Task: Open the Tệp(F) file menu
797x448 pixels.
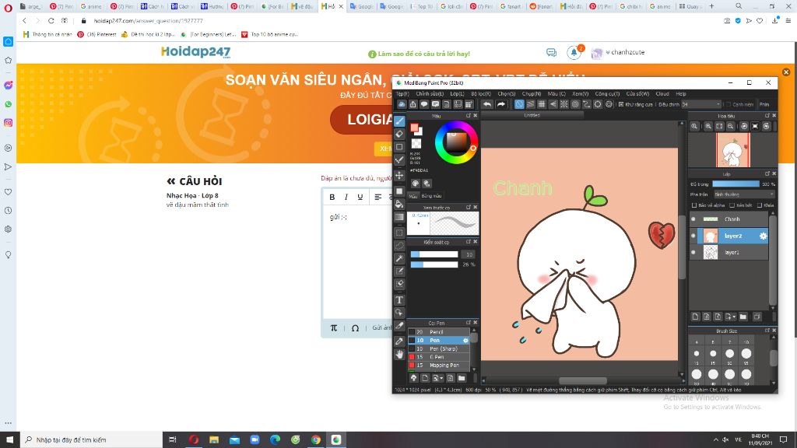Action: click(403, 93)
